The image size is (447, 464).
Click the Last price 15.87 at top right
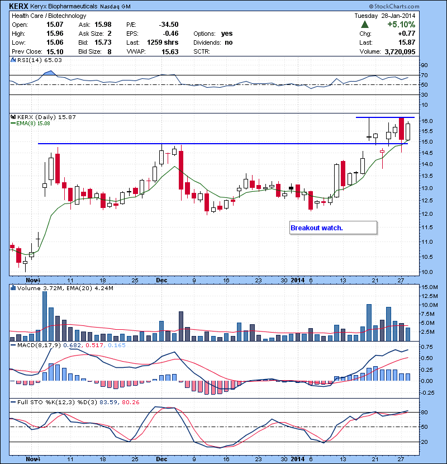407,42
